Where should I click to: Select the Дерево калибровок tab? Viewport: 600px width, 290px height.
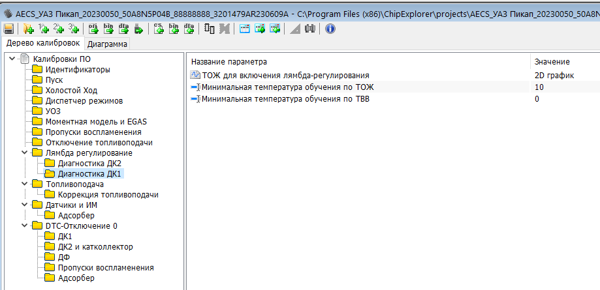(x=42, y=44)
